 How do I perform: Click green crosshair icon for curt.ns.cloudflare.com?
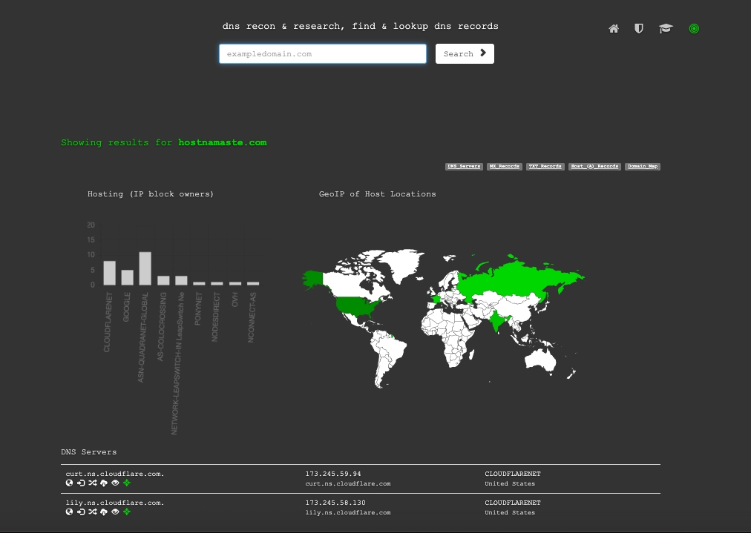[127, 483]
